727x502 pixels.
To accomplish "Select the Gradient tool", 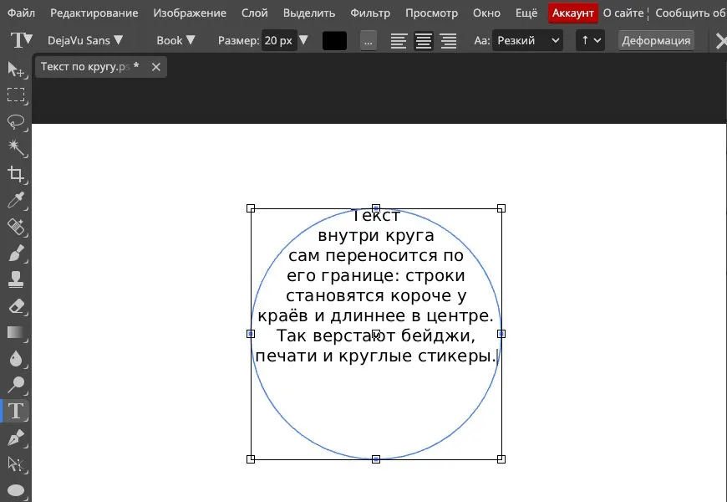I will point(16,332).
